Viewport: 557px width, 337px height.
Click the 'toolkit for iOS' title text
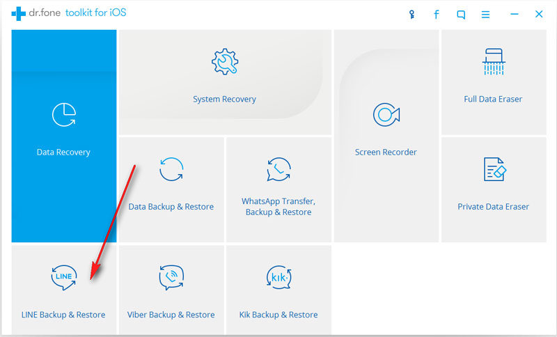(96, 13)
